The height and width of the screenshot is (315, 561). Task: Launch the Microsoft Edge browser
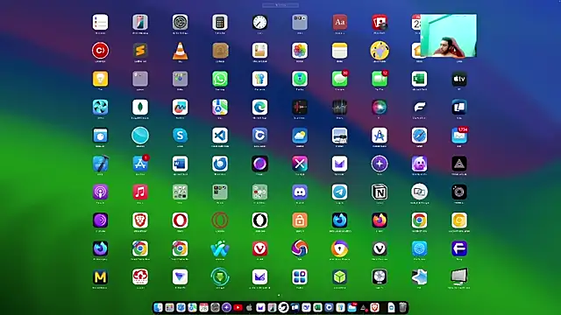[259, 107]
